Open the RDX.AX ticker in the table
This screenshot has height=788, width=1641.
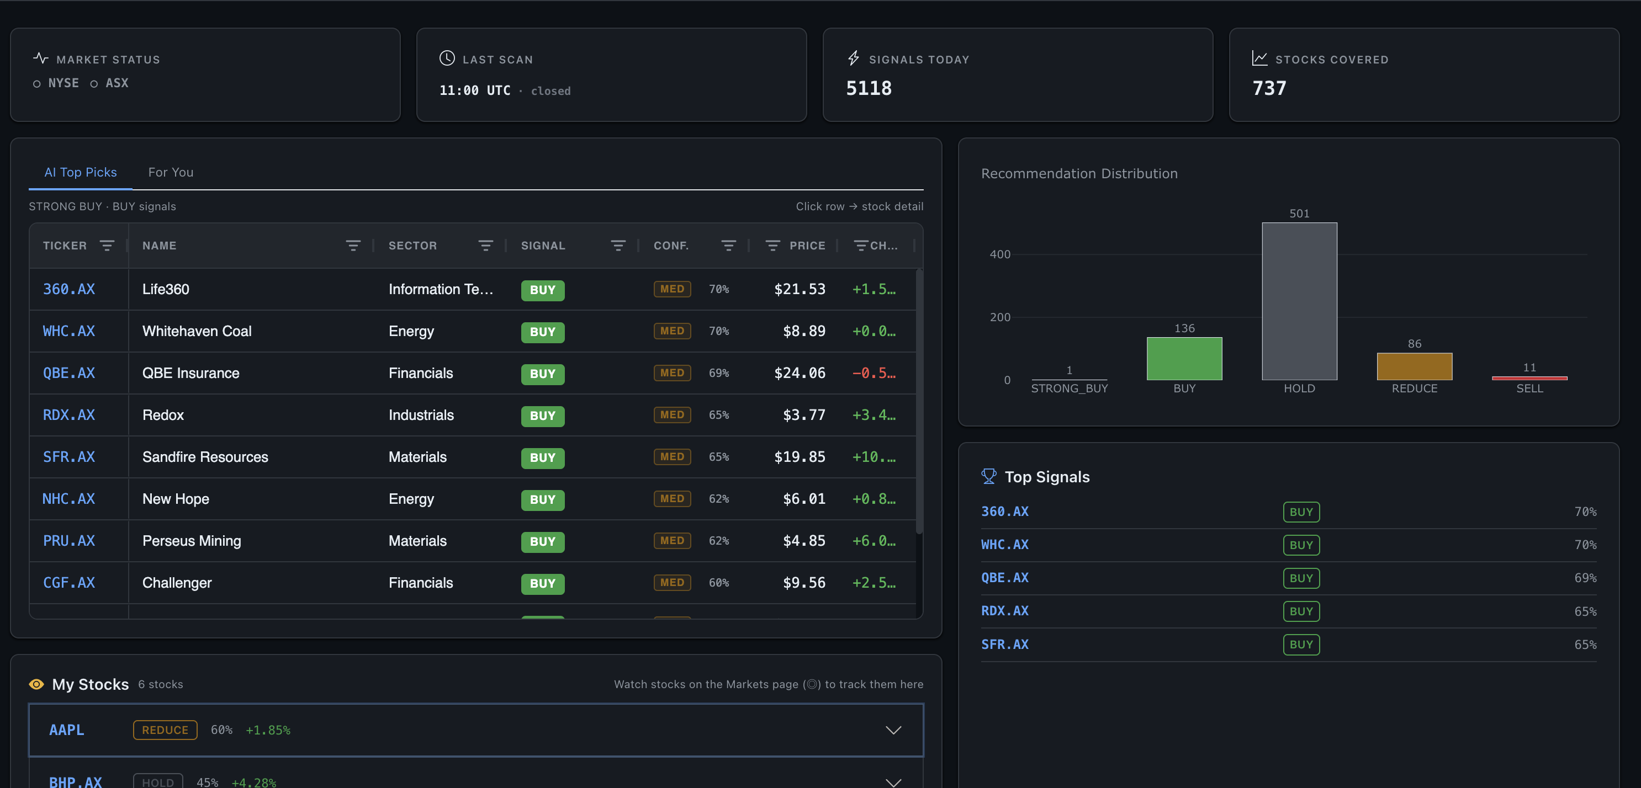(69, 415)
